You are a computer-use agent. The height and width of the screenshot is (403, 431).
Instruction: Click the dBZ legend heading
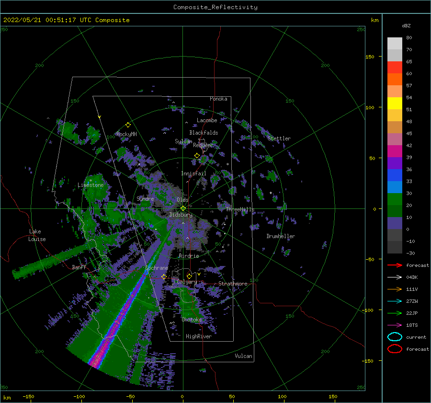[406, 25]
